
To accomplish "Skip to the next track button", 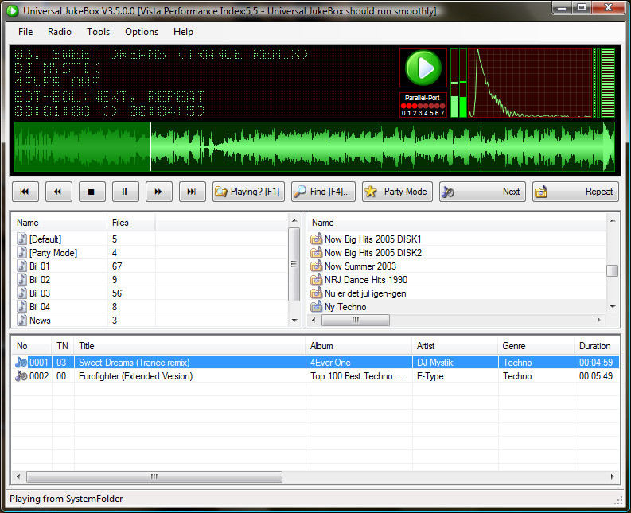I will [x=193, y=192].
